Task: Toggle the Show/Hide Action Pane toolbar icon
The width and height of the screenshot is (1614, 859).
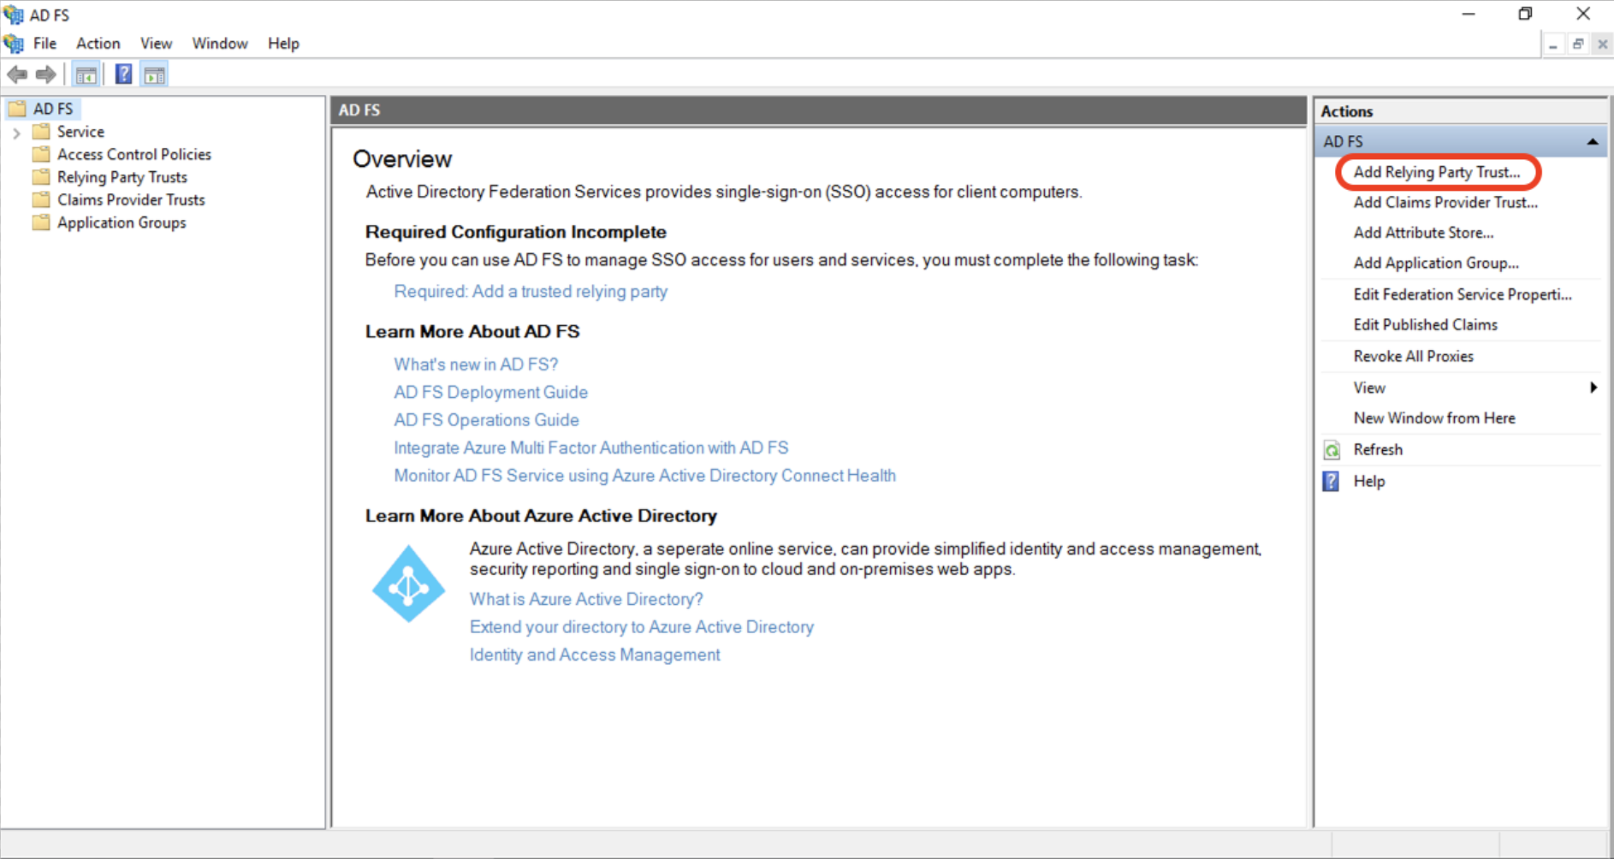Action: click(155, 74)
